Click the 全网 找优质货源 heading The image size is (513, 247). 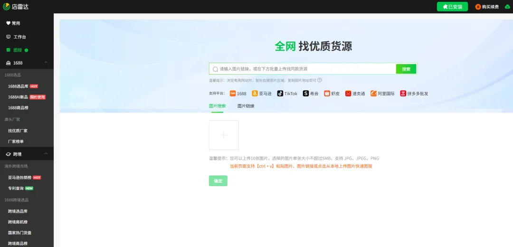(313, 47)
